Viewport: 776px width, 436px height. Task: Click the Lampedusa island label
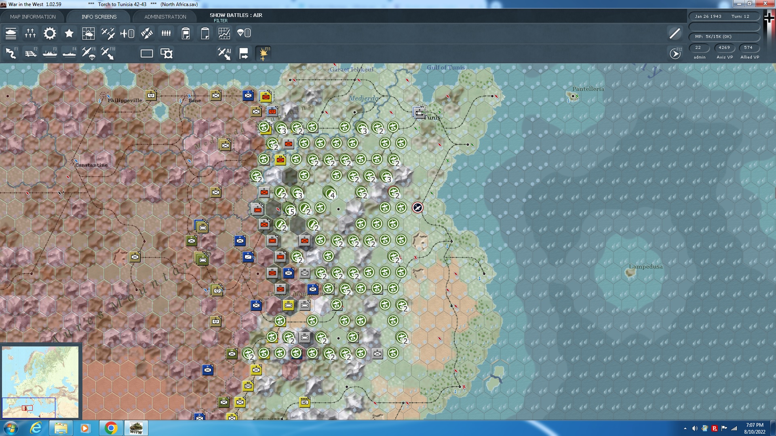645,266
